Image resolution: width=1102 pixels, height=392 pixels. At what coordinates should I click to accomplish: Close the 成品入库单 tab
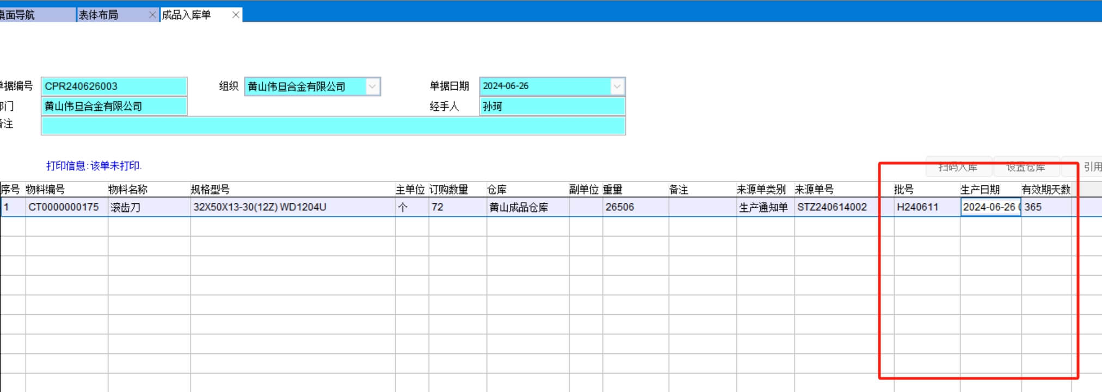tap(236, 15)
